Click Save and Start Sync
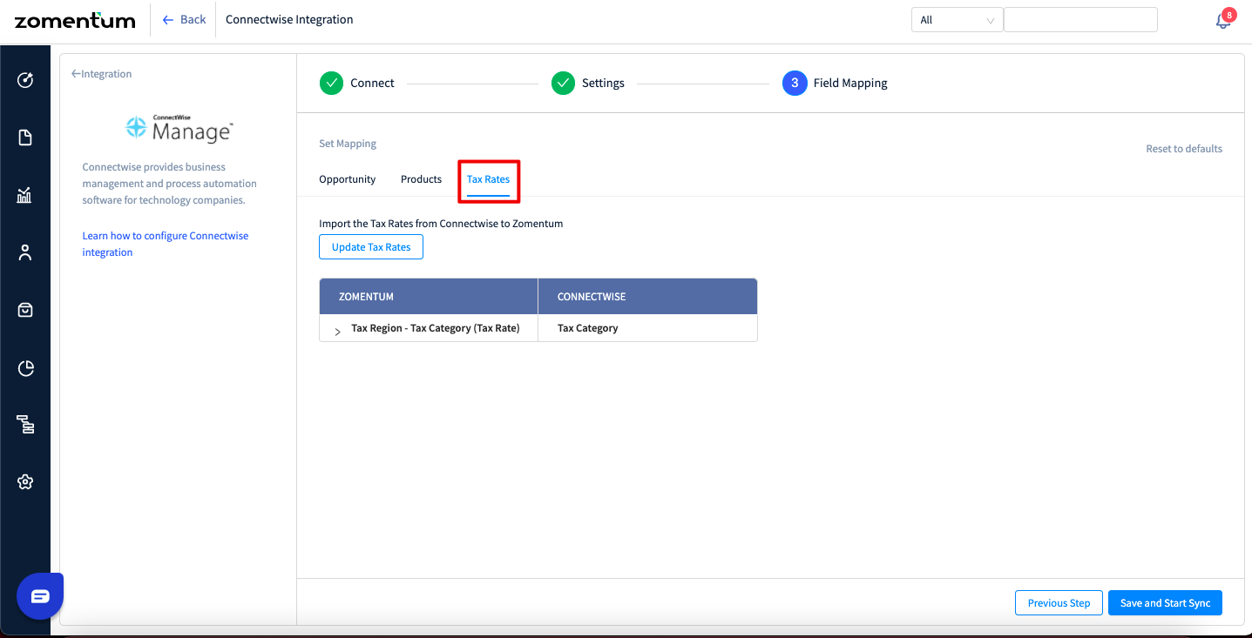This screenshot has width=1252, height=638. 1165,603
